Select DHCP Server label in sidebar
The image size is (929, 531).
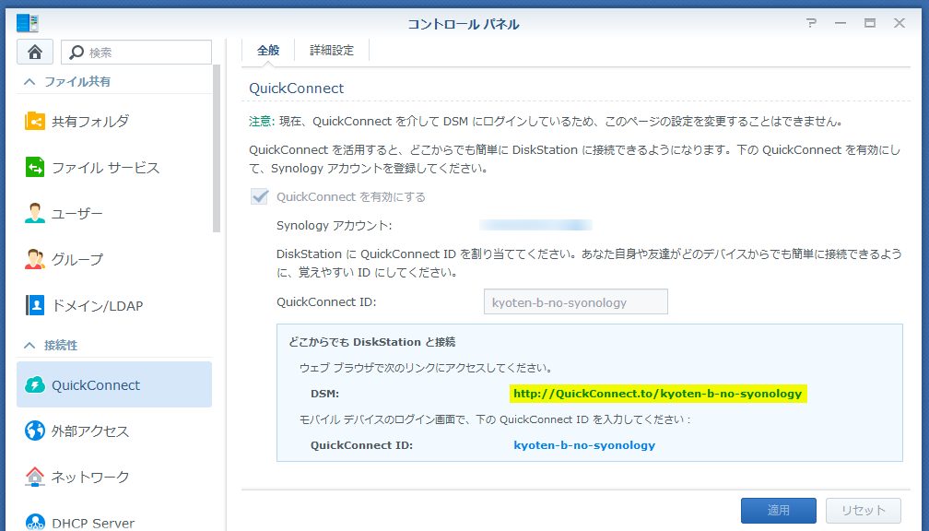pos(93,524)
